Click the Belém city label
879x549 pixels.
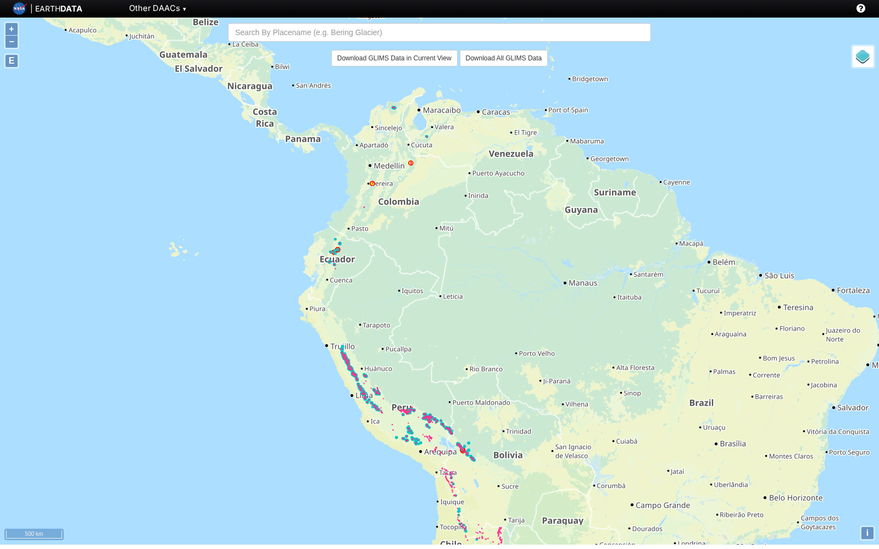point(724,262)
